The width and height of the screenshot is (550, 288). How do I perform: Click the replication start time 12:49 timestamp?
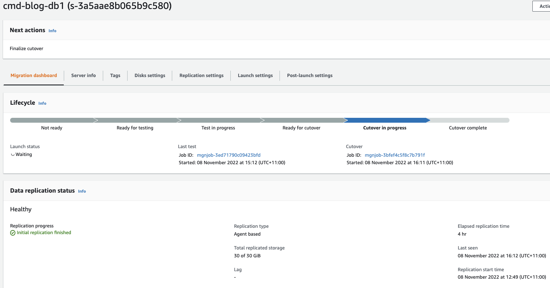coord(502,277)
